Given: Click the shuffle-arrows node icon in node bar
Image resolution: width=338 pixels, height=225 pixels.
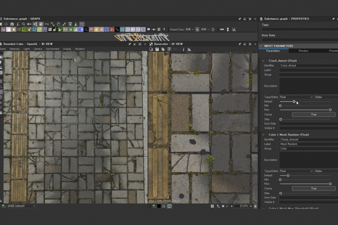Looking at the screenshot, I should (19, 30).
